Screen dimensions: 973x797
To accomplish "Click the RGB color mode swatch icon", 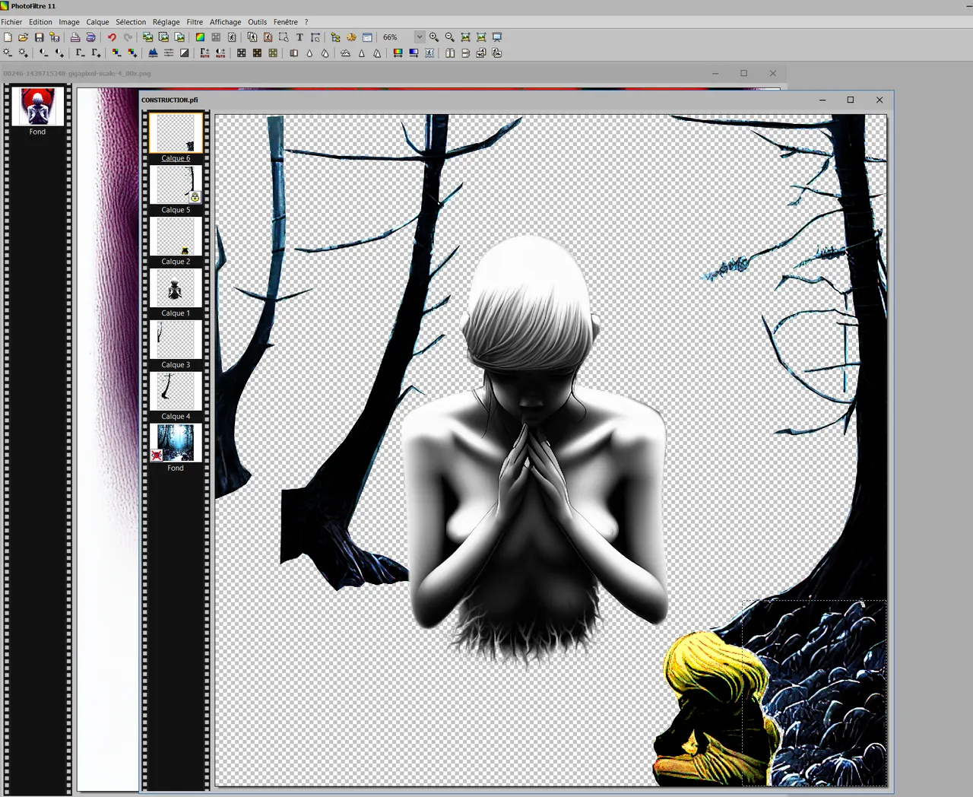I will tap(200, 37).
